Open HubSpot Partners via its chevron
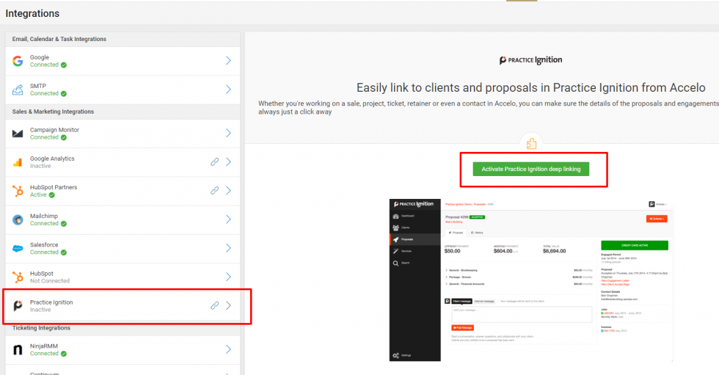This screenshot has height=375, width=719. (228, 191)
